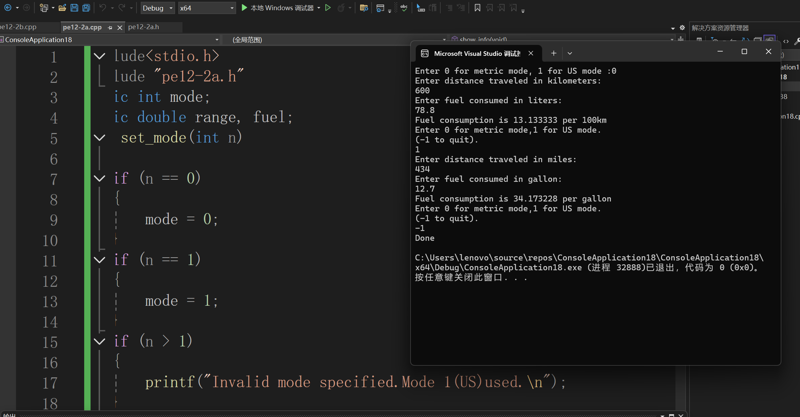Image resolution: width=800 pixels, height=417 pixels.
Task: Click the Save All toolbar icon
Action: coord(86,8)
